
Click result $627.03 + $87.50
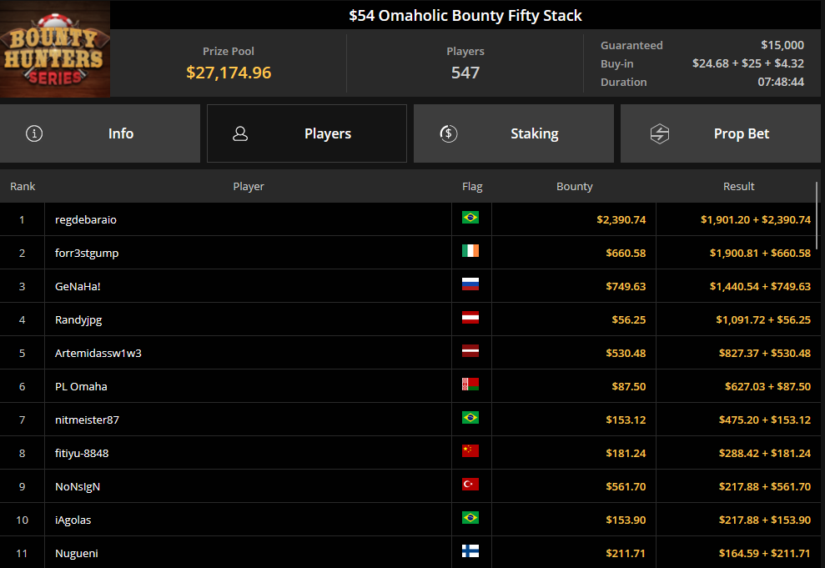tap(768, 386)
